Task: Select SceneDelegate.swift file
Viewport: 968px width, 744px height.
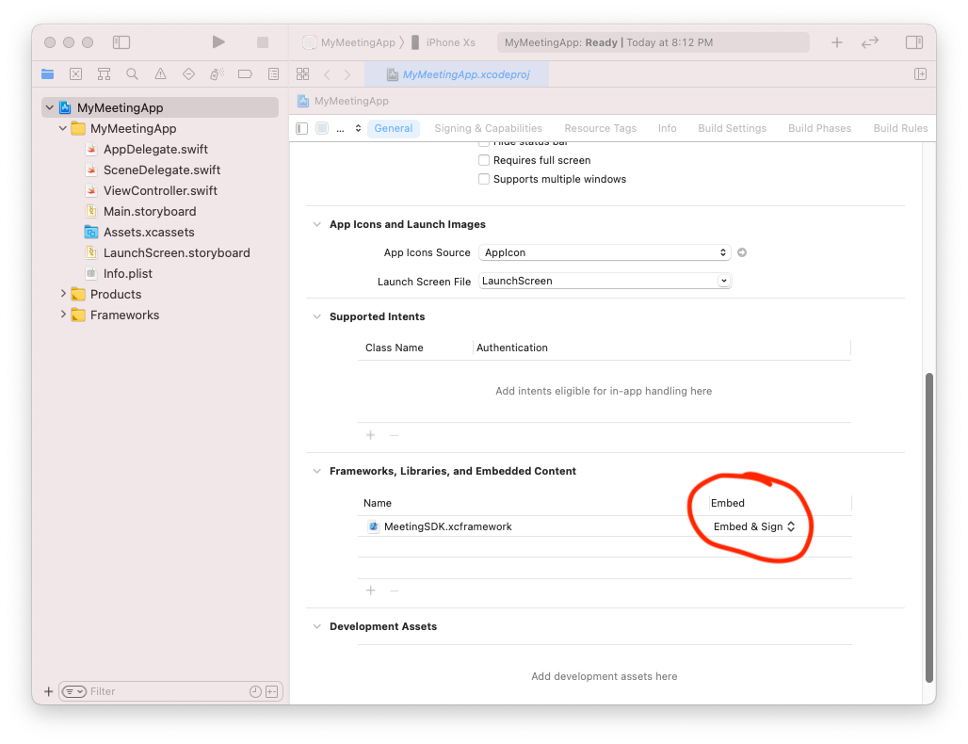Action: pyautogui.click(x=162, y=170)
